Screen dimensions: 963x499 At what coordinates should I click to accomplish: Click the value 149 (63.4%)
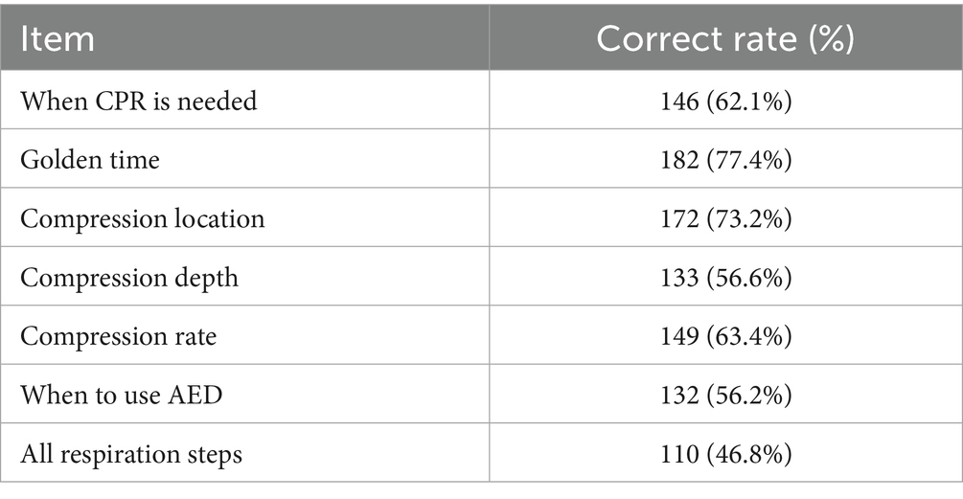(725, 337)
